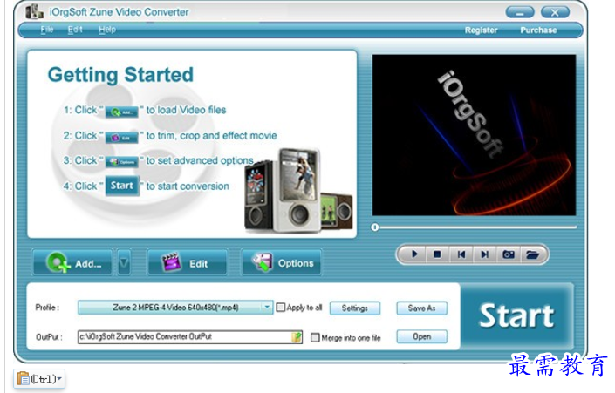Click the Add video files button
This screenshot has width=615, height=393.
pyautogui.click(x=73, y=262)
